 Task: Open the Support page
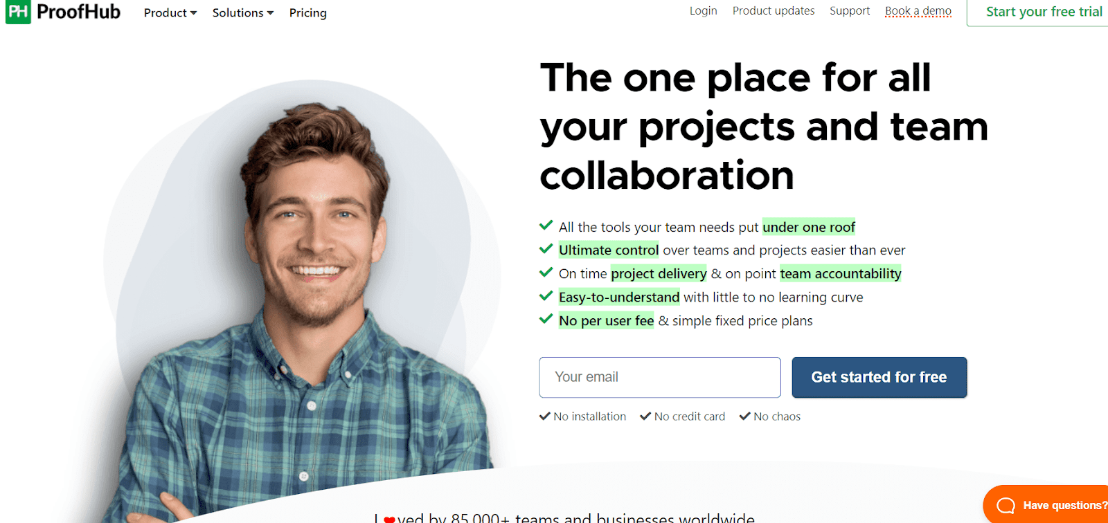(850, 11)
